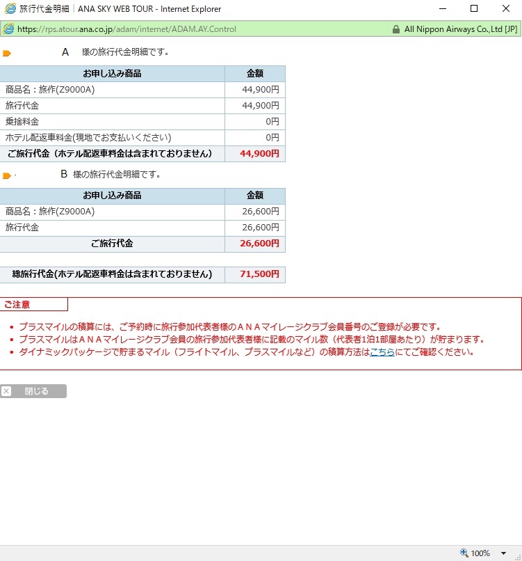Image resolution: width=522 pixels, height=561 pixels.
Task: Click お申し込み商品 header in passenger A's table
Action: point(112,74)
